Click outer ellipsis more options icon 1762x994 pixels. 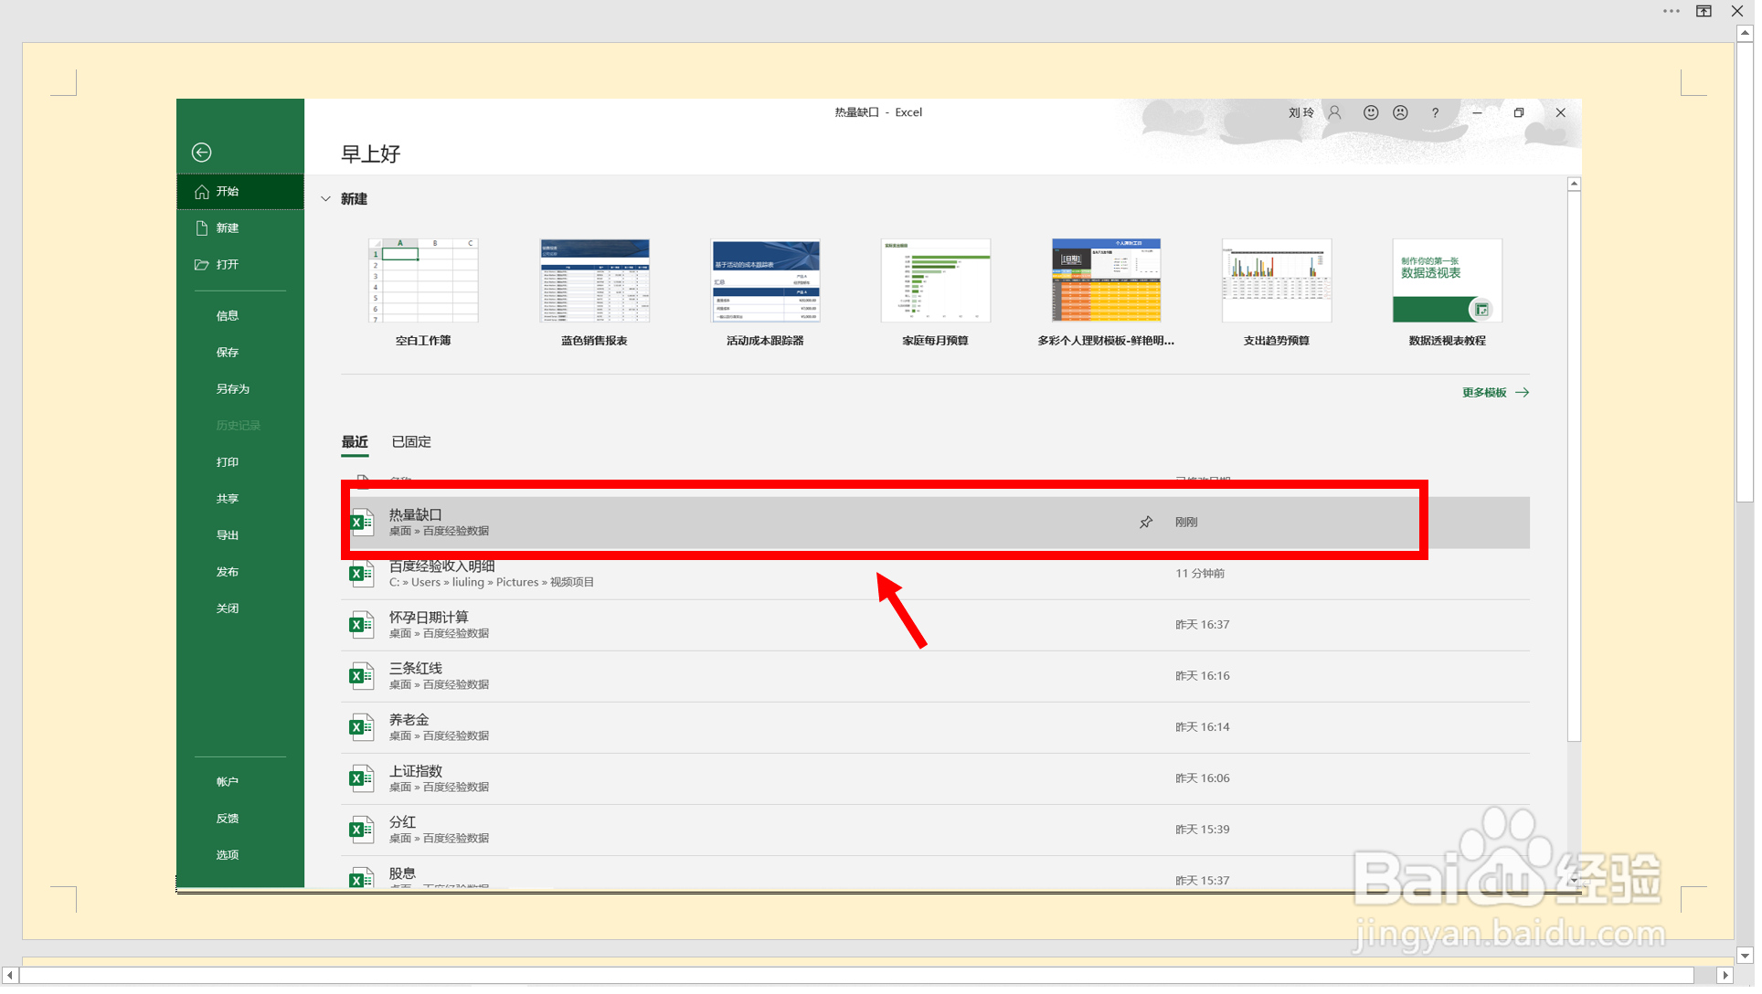[1672, 11]
